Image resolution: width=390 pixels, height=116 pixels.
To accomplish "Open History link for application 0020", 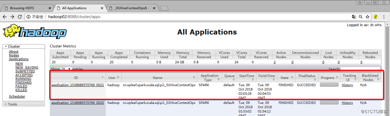I will click(347, 103).
